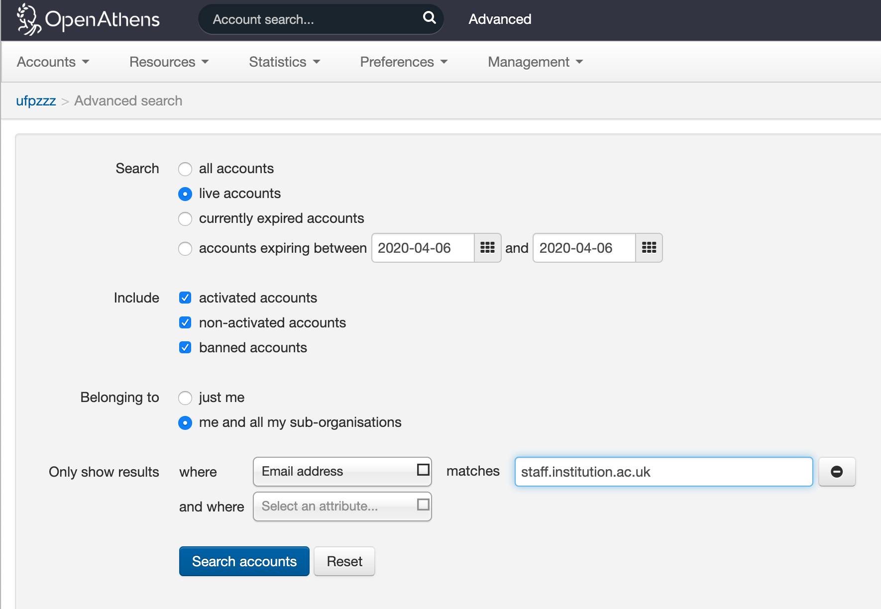Click the 'Advanced search' breadcrumb text
Screen dimensions: 881x609
click(x=128, y=101)
